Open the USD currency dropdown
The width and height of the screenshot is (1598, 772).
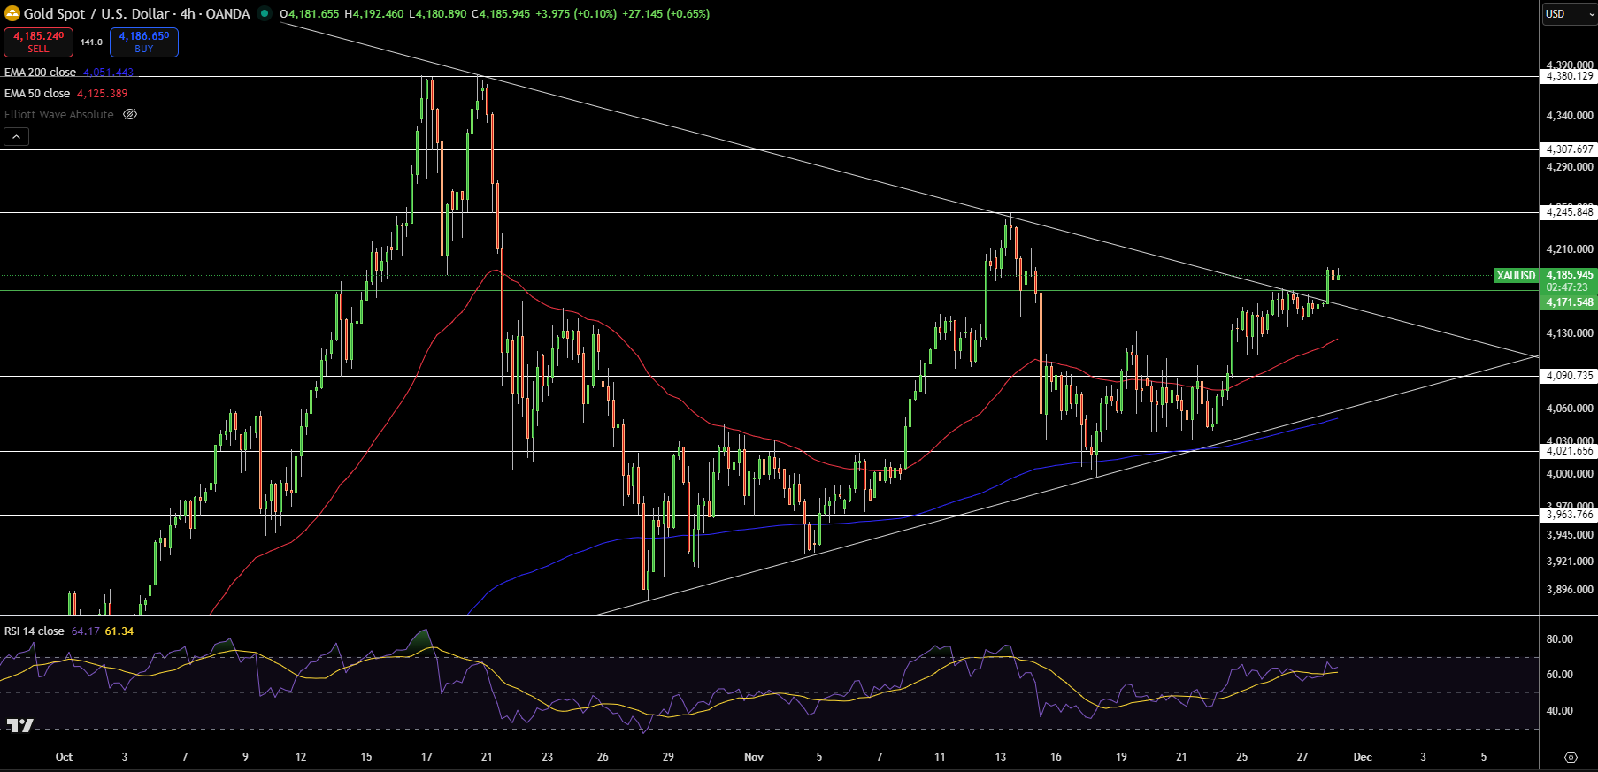click(x=1569, y=13)
